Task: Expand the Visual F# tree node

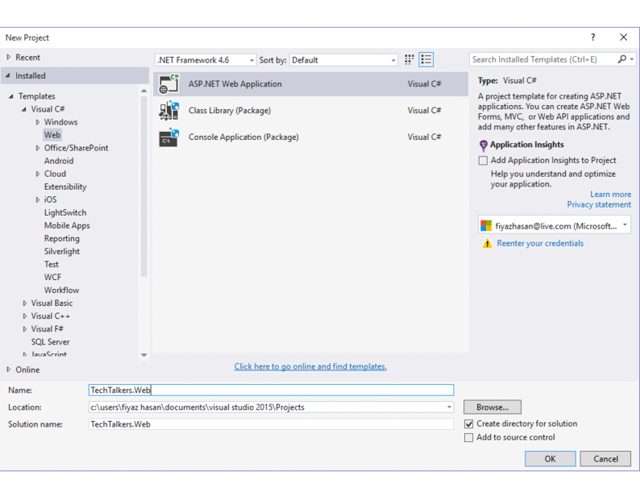Action: click(x=24, y=329)
